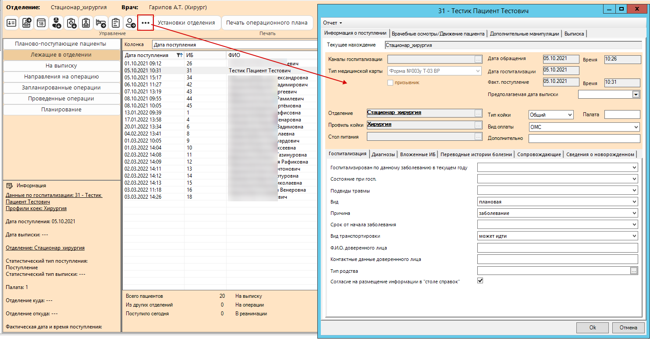Open the Стол питания ellipsis browse button
The height and width of the screenshot is (339, 650).
478,136
